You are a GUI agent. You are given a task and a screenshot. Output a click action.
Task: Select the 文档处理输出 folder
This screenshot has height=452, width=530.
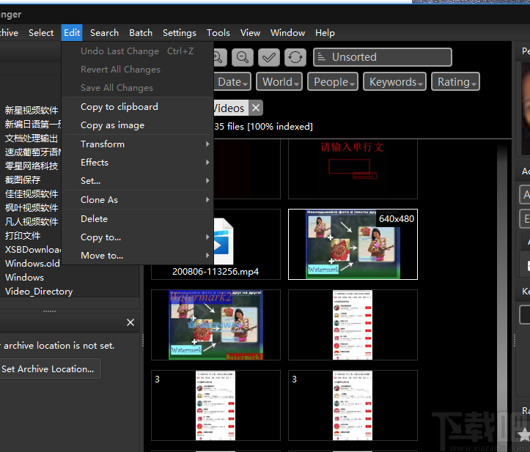(x=32, y=138)
